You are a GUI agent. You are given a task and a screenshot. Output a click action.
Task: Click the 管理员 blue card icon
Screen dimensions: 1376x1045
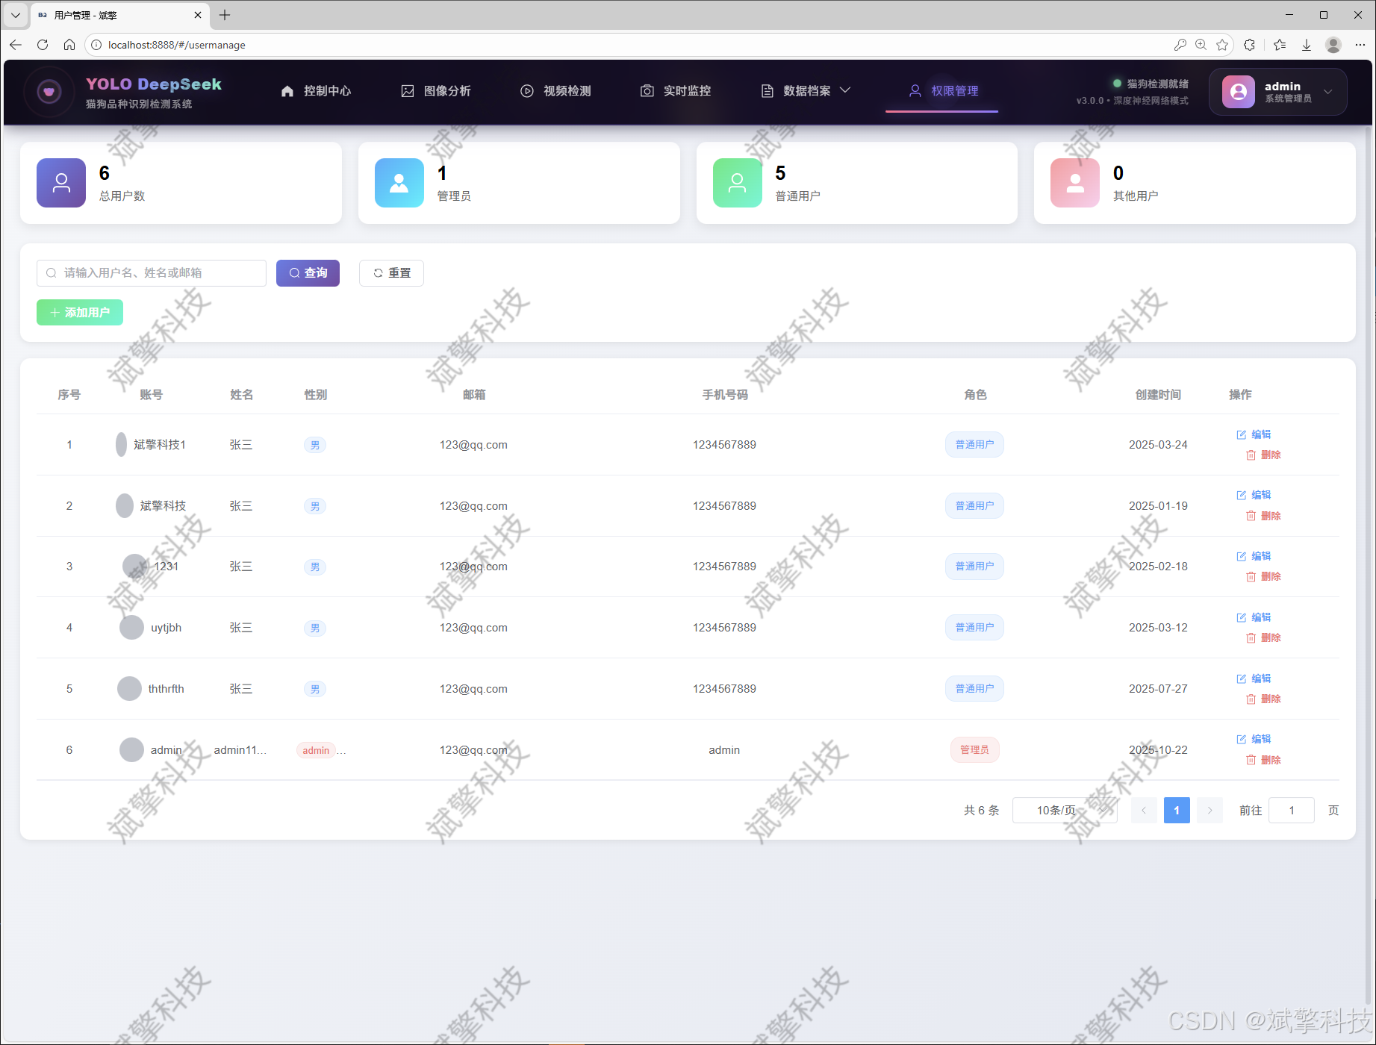(399, 182)
